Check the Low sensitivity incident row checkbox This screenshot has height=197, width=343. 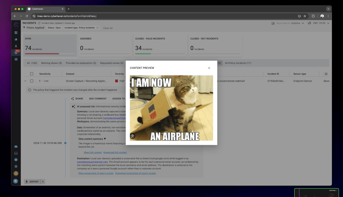[32, 81]
